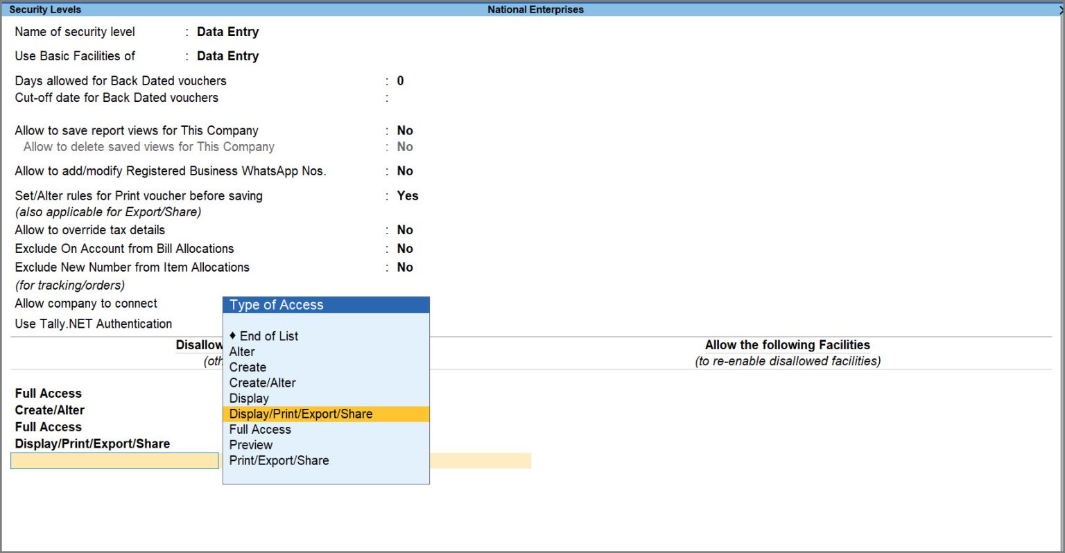Disable "Set/Alter rules for Print voucher"
1065x553 pixels.
point(407,196)
